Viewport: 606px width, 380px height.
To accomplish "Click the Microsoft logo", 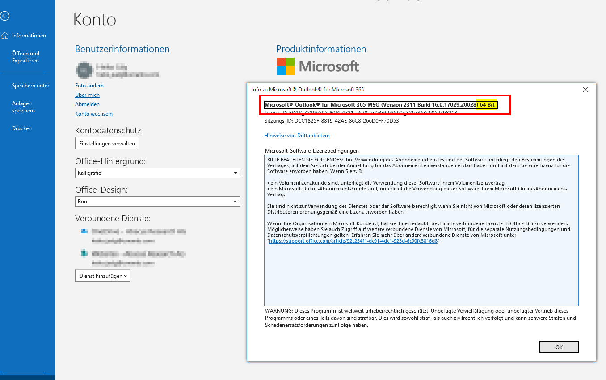I will coord(318,66).
